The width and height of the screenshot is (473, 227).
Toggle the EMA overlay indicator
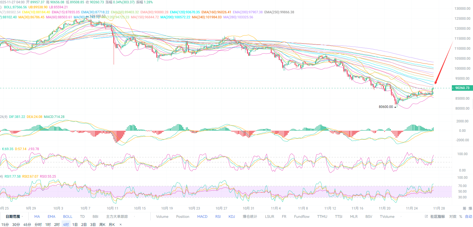[52, 216]
